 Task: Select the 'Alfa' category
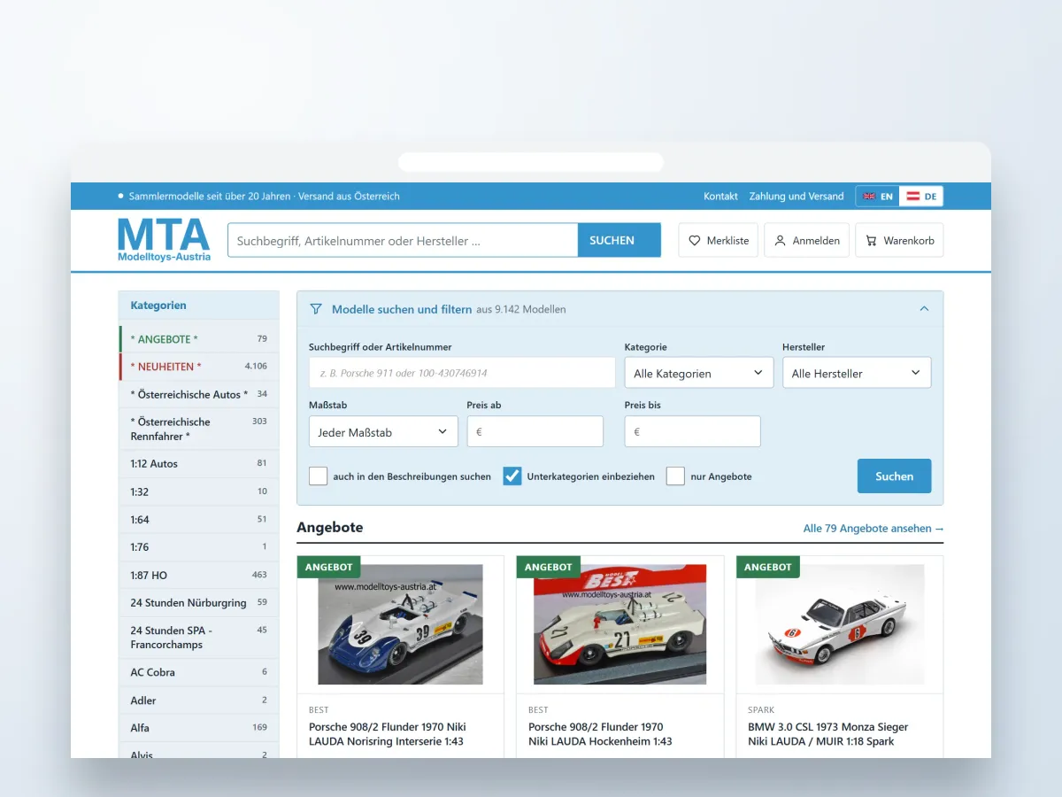click(x=199, y=728)
